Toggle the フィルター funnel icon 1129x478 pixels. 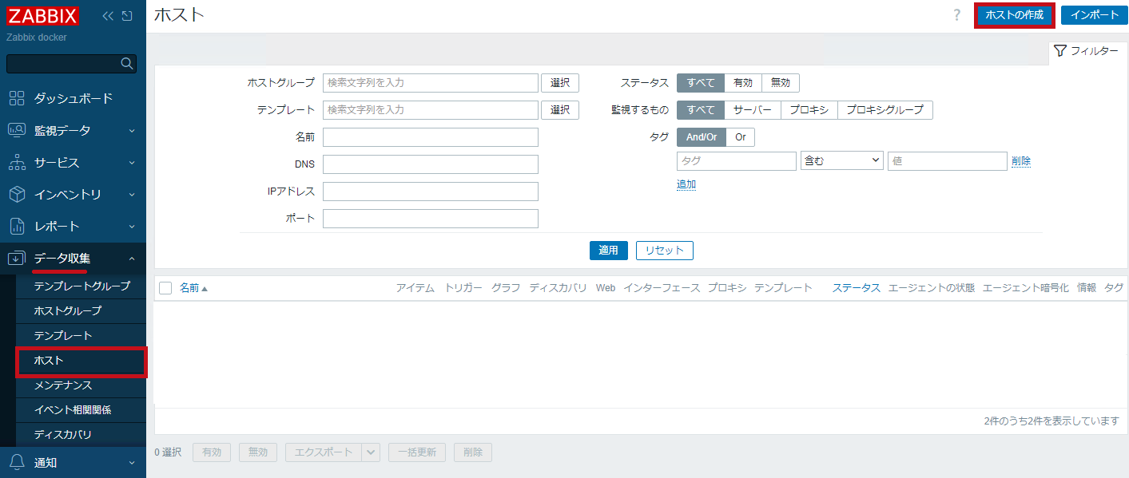coord(1060,51)
